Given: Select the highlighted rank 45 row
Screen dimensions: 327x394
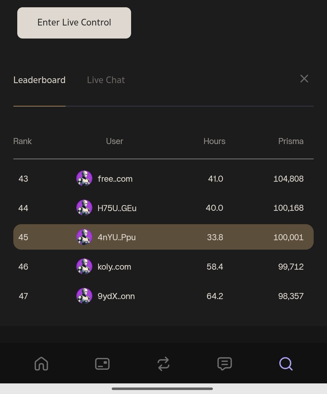Looking at the screenshot, I should [163, 237].
